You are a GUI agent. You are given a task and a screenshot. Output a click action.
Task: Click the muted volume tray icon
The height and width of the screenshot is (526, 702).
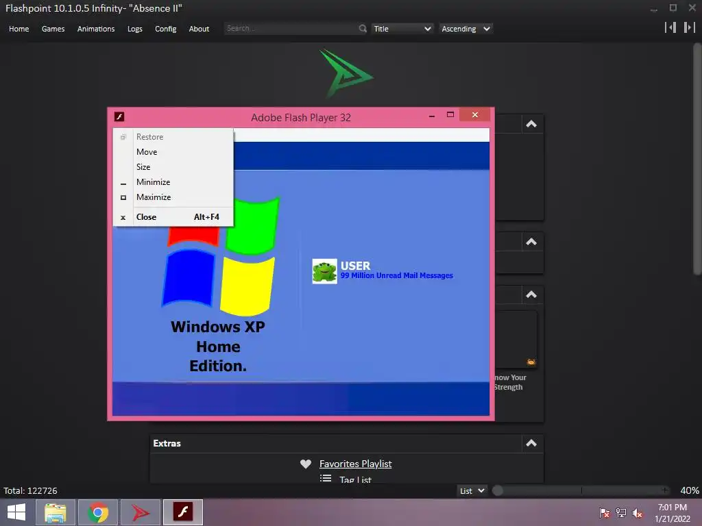tap(637, 512)
